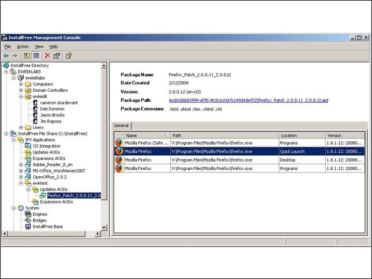Select the MS-Office_WordViewer2007 tree item
Screen dimensions: 372x279
click(59, 170)
